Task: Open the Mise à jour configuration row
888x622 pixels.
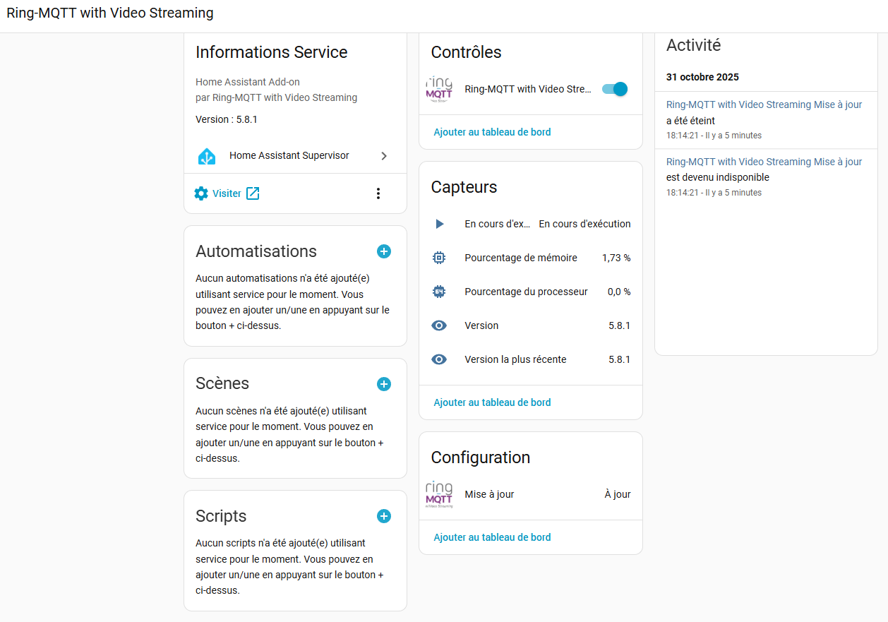Action: pyautogui.click(x=529, y=494)
